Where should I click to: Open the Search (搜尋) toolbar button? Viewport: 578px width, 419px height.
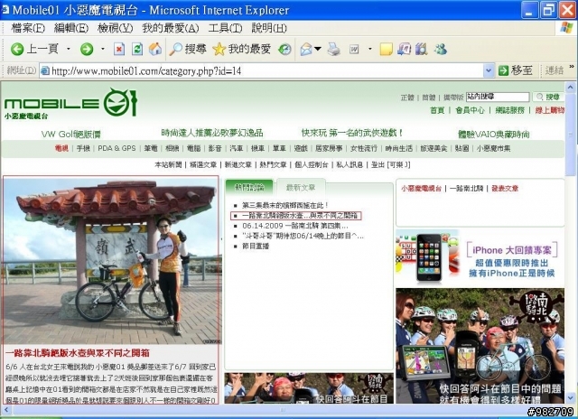point(188,49)
